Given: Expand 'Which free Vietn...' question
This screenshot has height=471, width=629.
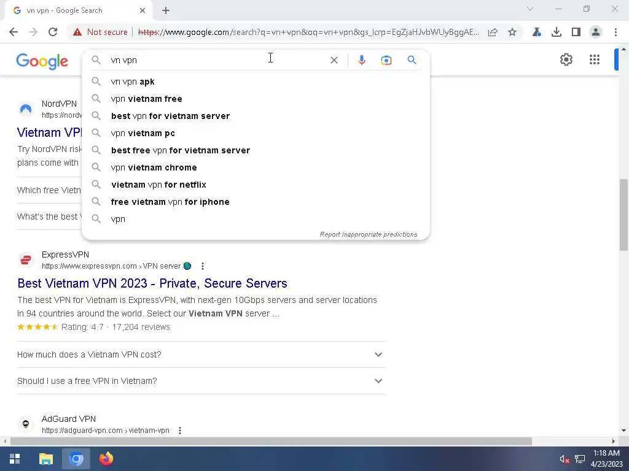Looking at the screenshot, I should [x=49, y=190].
